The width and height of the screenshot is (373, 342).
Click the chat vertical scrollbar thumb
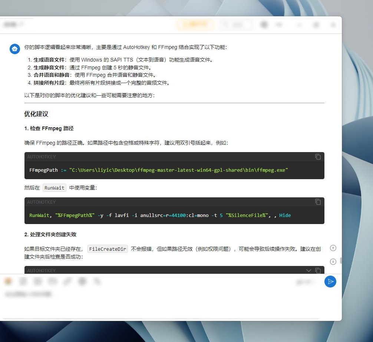341,261
